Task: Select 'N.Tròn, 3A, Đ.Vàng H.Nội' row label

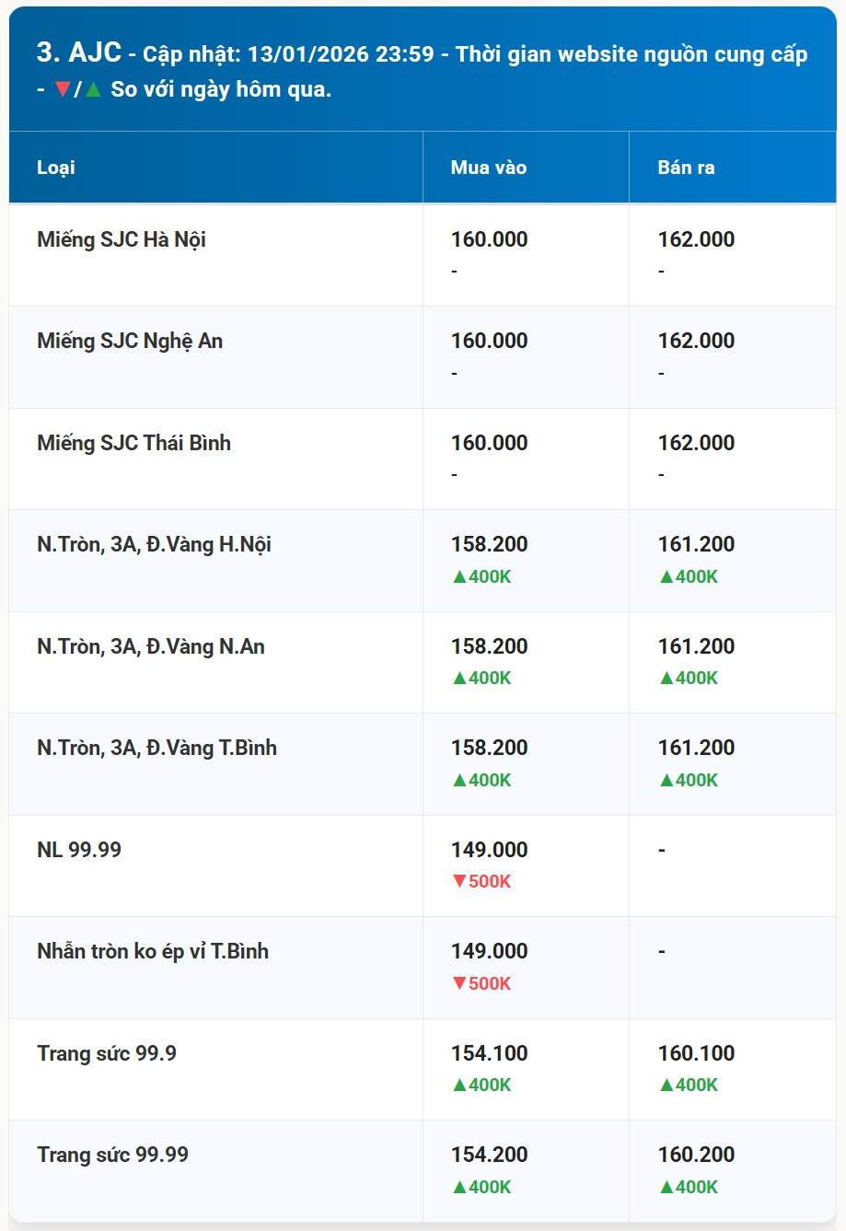Action: (154, 544)
